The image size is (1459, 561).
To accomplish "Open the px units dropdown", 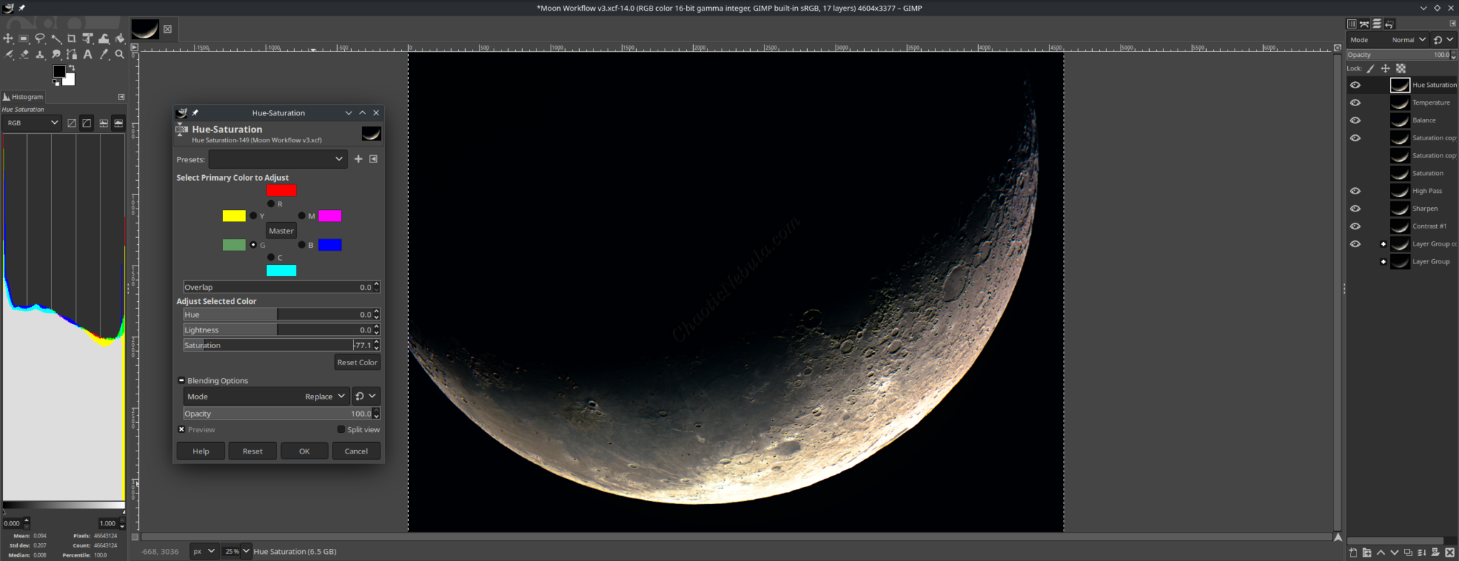I will pos(204,551).
